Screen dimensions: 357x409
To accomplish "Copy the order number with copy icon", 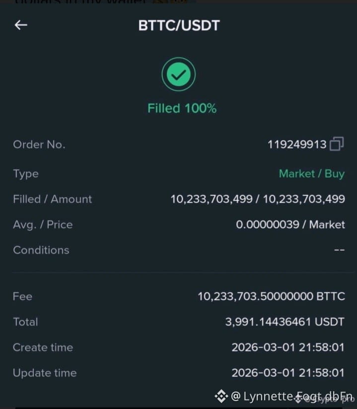I will click(337, 144).
